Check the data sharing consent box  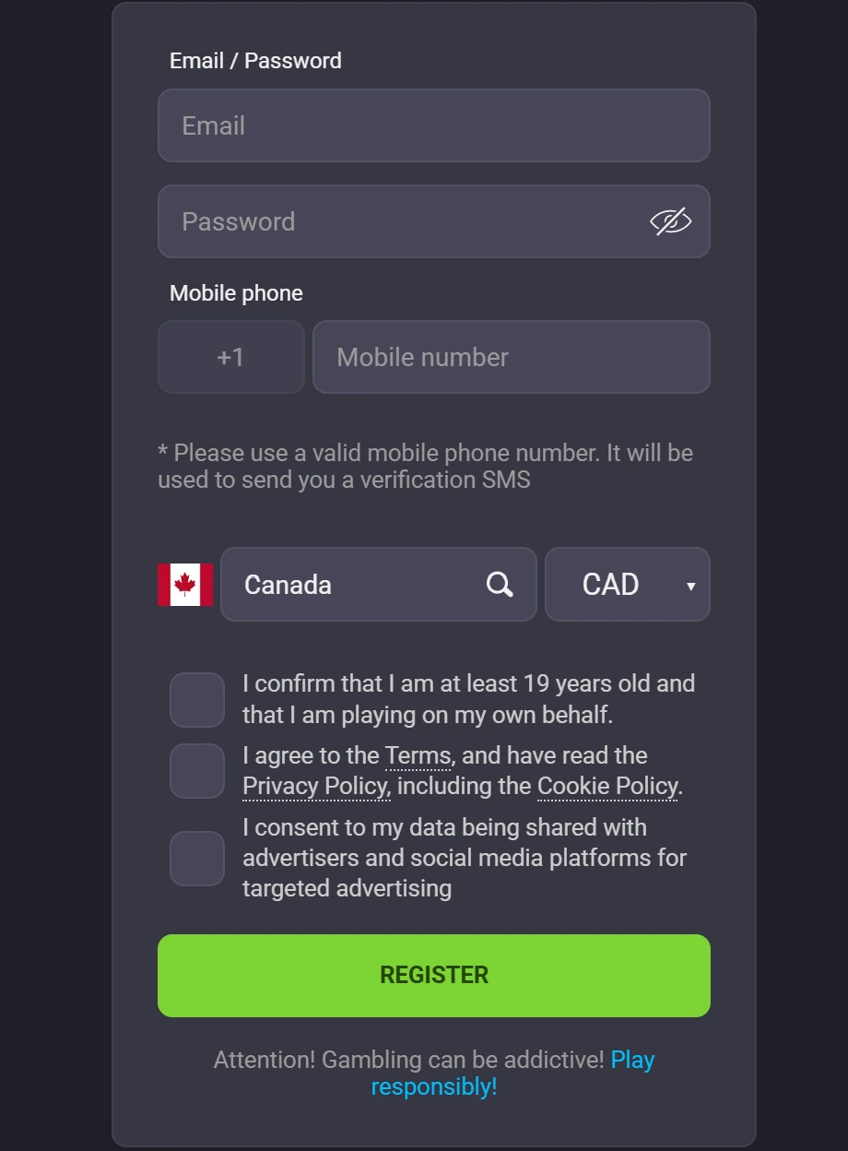click(x=196, y=858)
